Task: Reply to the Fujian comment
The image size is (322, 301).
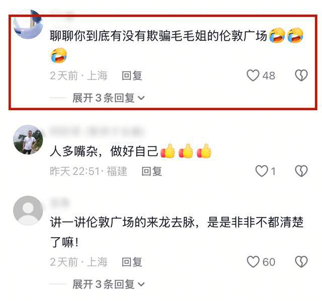Action: point(152,171)
